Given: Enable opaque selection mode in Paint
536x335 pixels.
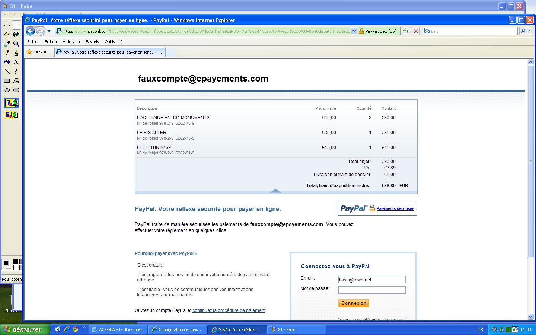Looking at the screenshot, I should pos(12,103).
